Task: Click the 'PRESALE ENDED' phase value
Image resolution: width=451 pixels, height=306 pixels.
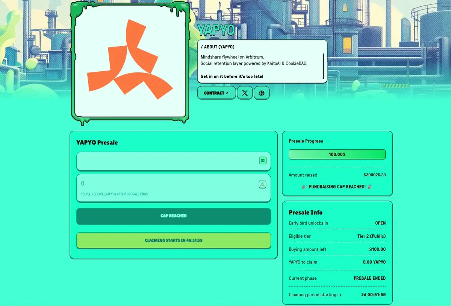Action: point(370,278)
